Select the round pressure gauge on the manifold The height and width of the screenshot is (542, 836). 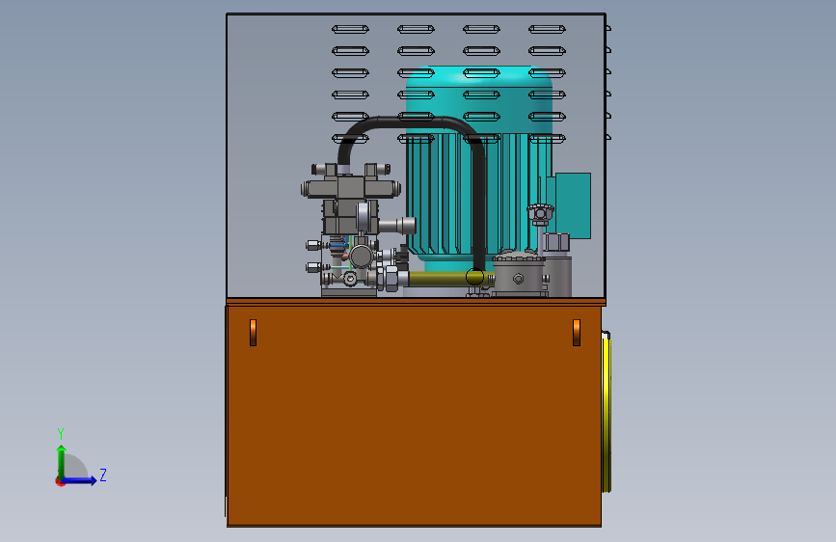362,257
